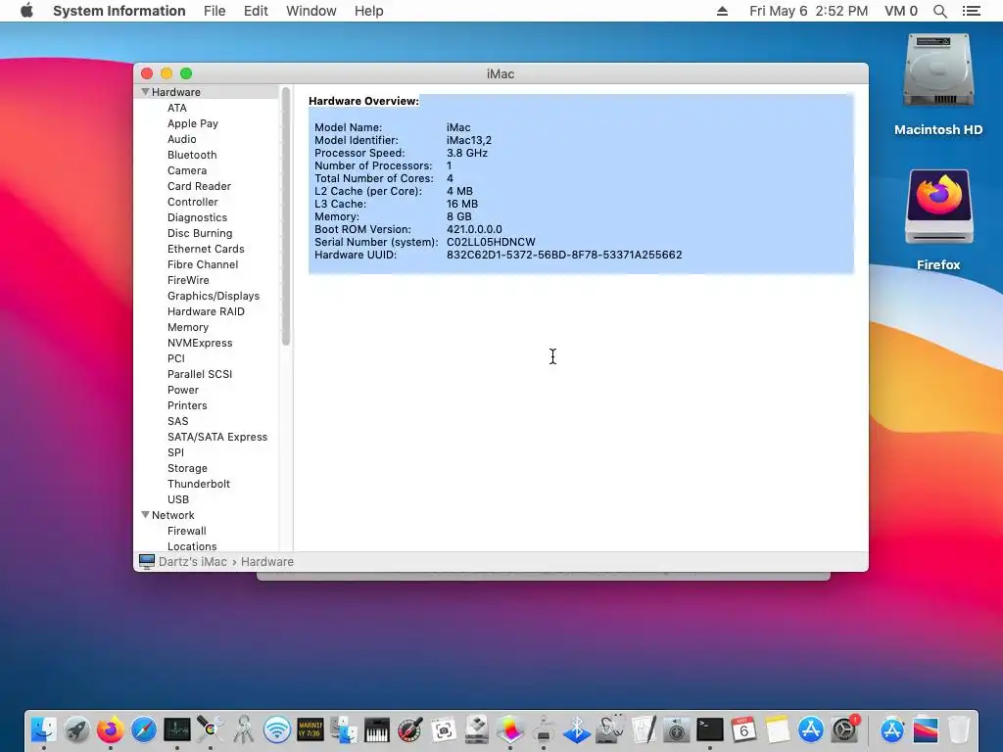
Task: Collapse the Network section triangle
Action: 145,515
